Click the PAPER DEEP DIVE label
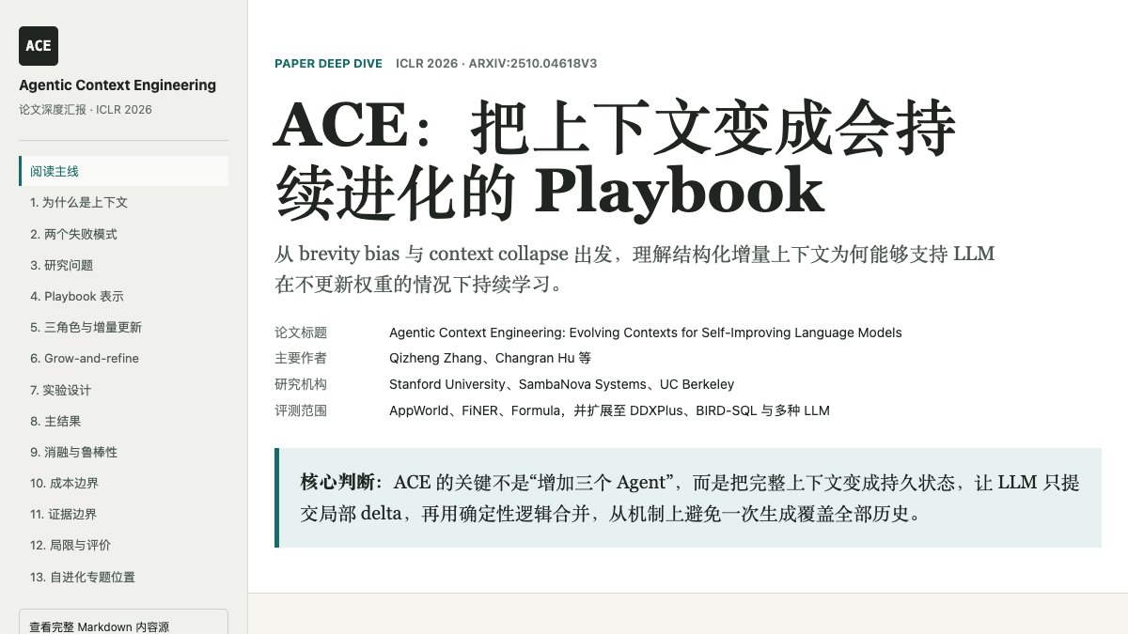The height and width of the screenshot is (634, 1128). pos(328,64)
